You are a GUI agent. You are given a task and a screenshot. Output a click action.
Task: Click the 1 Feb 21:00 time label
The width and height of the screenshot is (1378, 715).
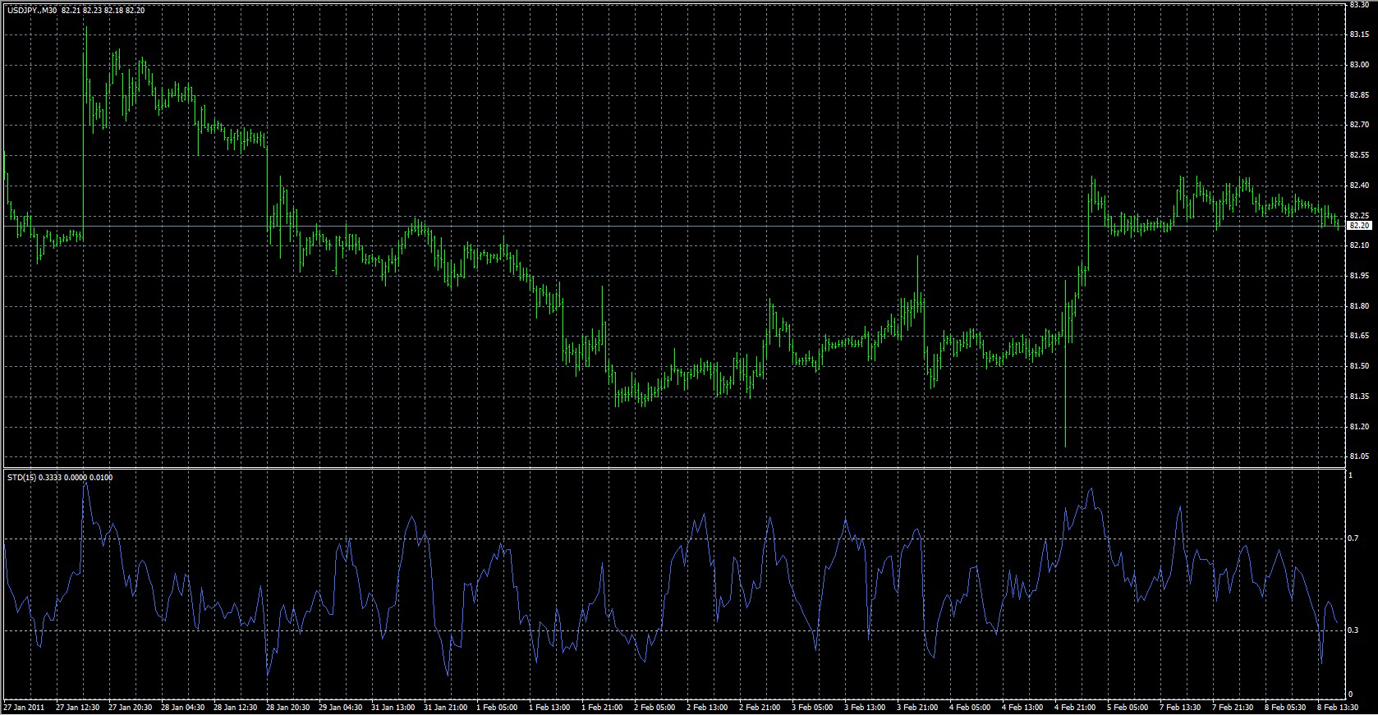604,707
